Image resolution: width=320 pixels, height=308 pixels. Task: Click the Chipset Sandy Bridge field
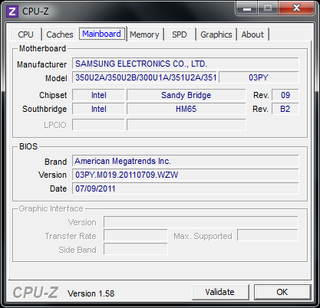click(x=186, y=95)
